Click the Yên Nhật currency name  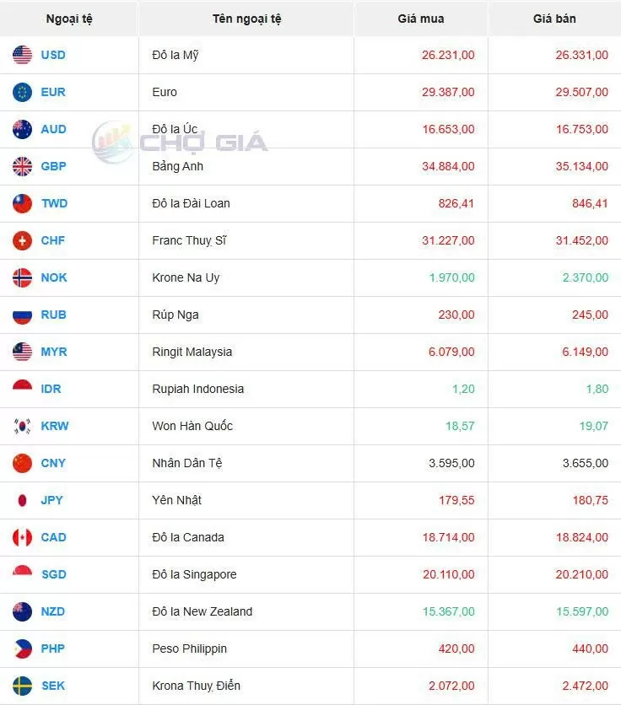coord(176,500)
